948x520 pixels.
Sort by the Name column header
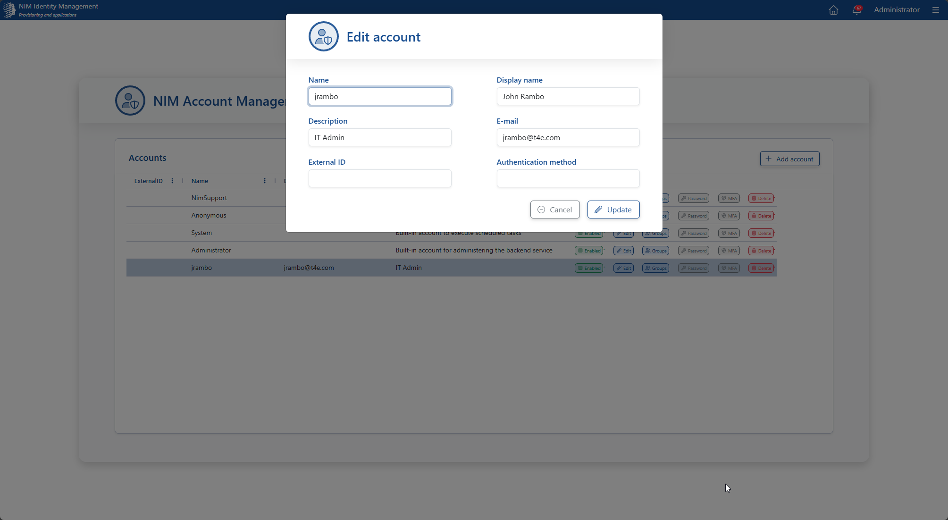pos(200,181)
